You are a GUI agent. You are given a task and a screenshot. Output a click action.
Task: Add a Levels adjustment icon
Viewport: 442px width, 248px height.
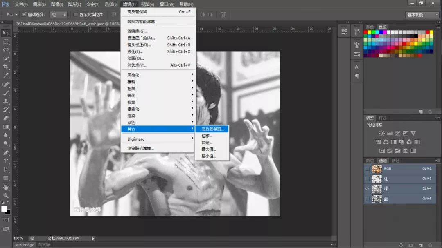coord(390,133)
